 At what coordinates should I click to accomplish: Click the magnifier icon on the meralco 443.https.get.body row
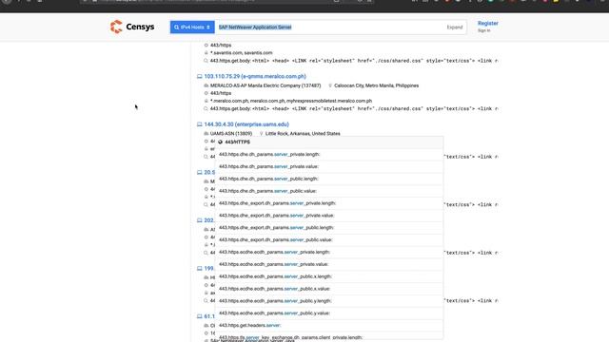206,109
